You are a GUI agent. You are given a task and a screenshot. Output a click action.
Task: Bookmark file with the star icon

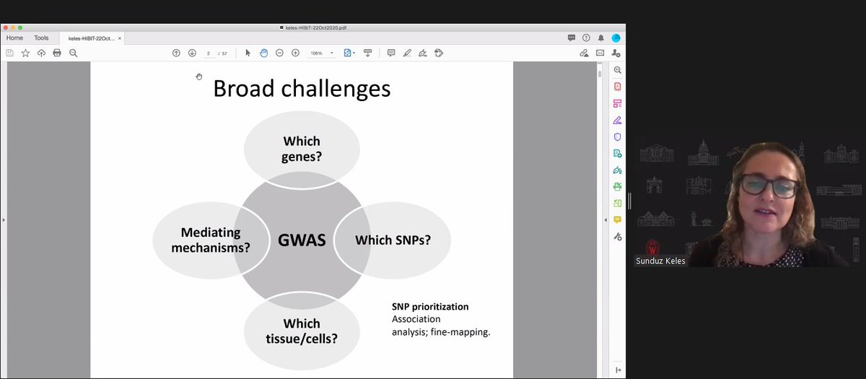[x=25, y=53]
